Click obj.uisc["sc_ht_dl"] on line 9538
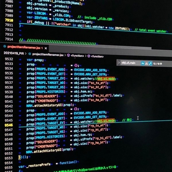172x172 pixels. point(91,87)
